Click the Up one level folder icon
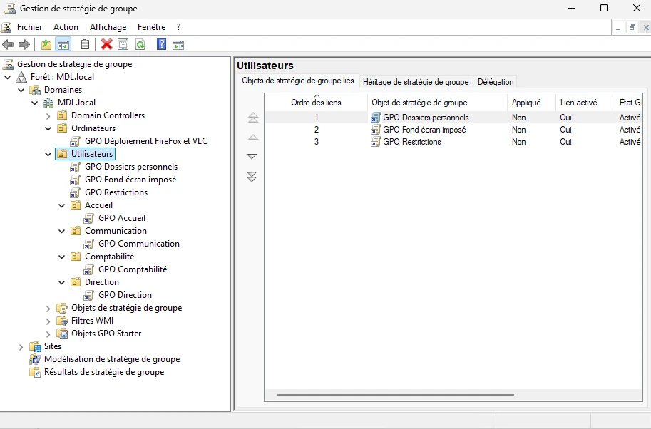Screen dimensions: 651x429 click(x=46, y=44)
